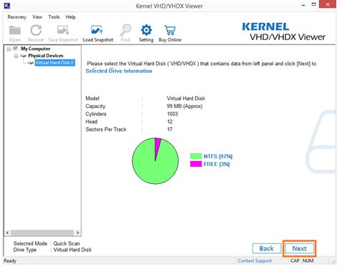Click the Next button

coord(300,248)
